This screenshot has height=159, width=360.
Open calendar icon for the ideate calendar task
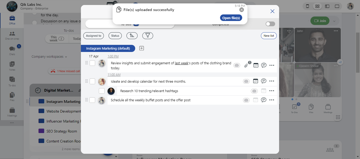(255, 81)
